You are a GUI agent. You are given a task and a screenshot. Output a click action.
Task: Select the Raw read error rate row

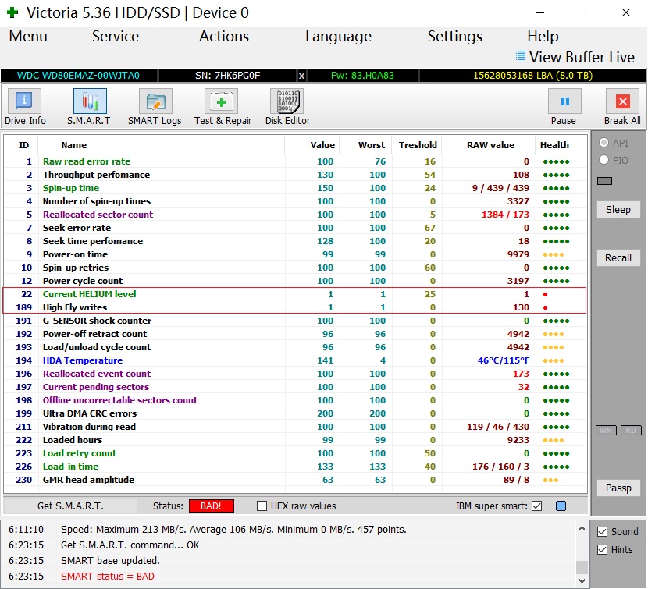(x=295, y=161)
